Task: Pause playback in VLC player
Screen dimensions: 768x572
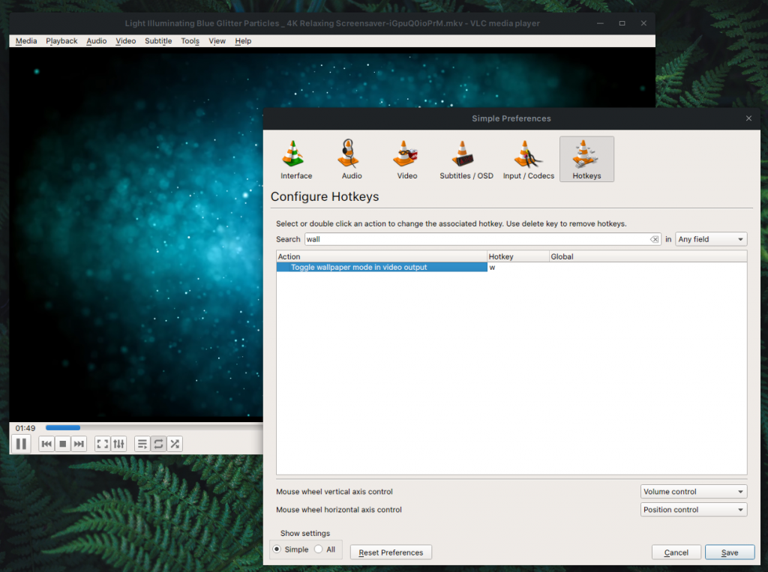Action: click(21, 444)
